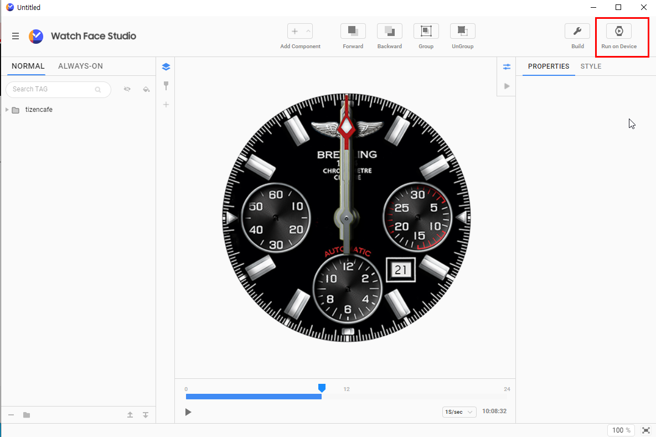Click the delete layer minus icon
The image size is (656, 437).
pos(11,415)
